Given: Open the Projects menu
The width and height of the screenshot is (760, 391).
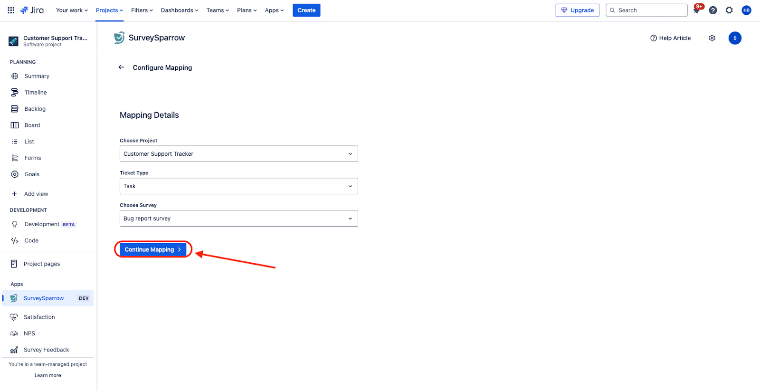Looking at the screenshot, I should pos(109,10).
